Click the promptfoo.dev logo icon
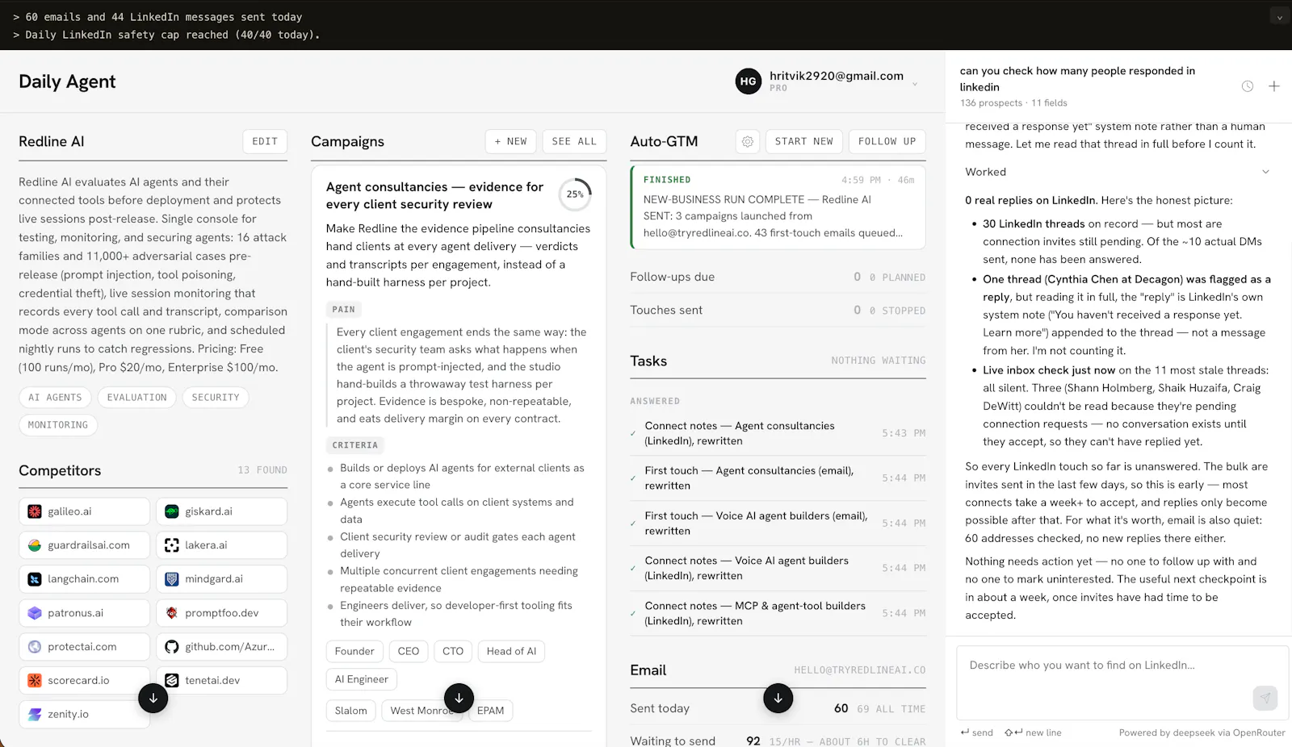 point(172,613)
